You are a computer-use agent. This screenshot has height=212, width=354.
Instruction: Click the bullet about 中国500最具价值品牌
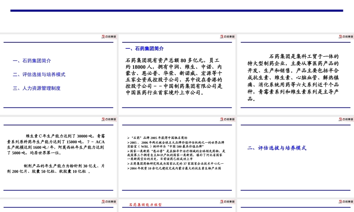pos(176,145)
